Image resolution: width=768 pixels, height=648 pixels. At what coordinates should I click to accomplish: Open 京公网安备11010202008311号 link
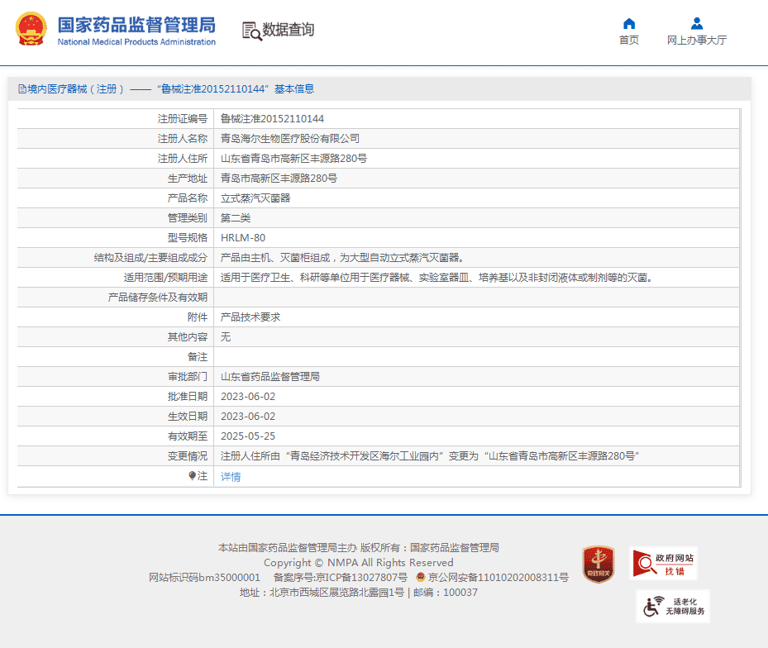[498, 578]
